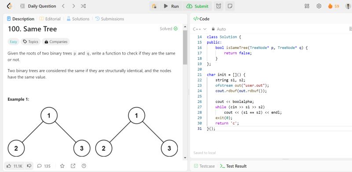Open the notes icon
This screenshot has width=352, height=172.
coord(230,6)
